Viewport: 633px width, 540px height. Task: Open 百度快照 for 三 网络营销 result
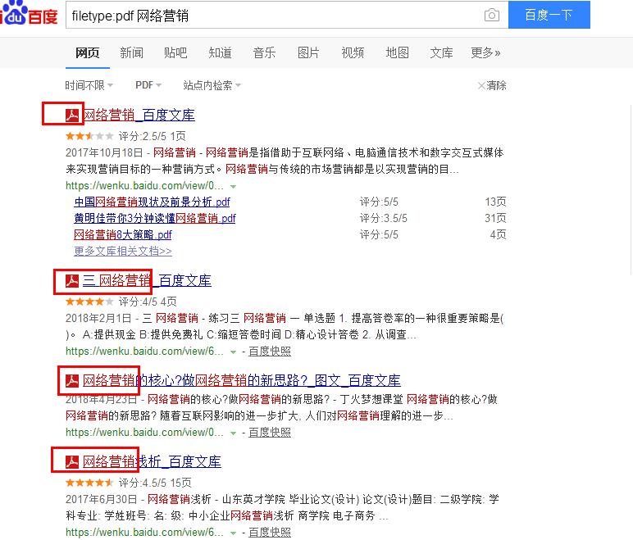[x=270, y=351]
